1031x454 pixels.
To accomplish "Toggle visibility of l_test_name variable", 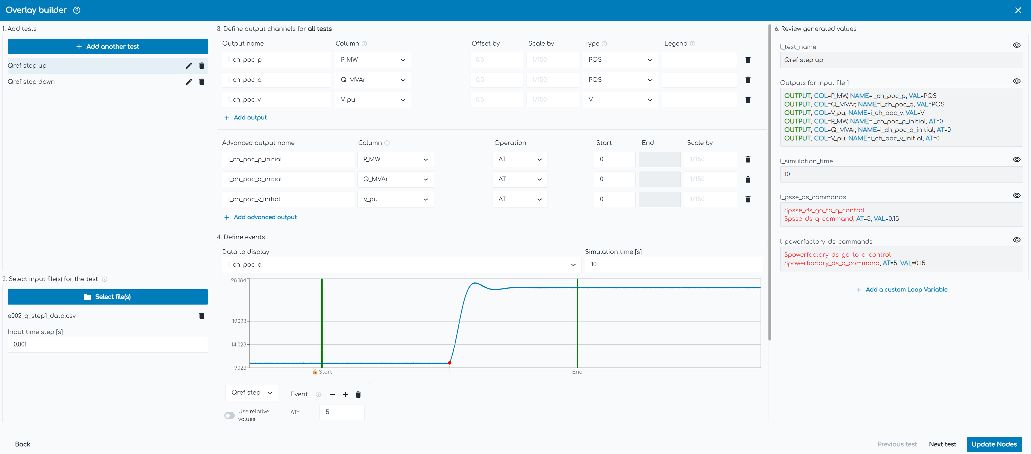I will (1017, 45).
